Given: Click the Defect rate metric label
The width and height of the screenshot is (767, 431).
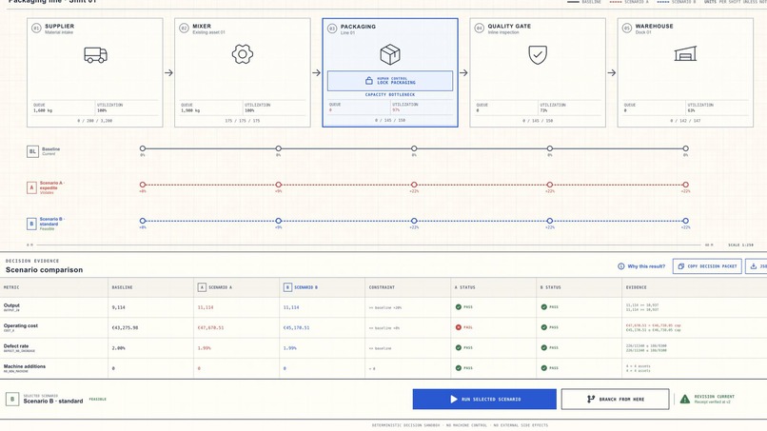Looking at the screenshot, I should [x=16, y=346].
